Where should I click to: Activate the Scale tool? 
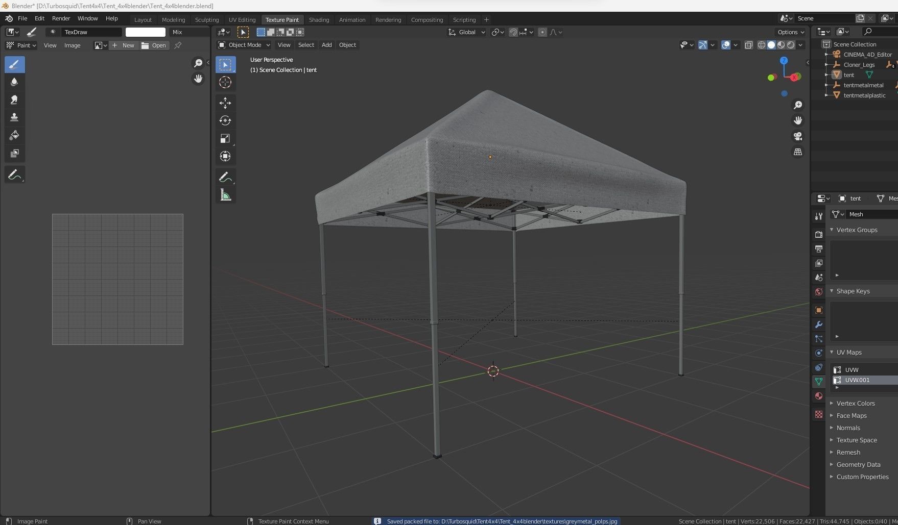(225, 139)
